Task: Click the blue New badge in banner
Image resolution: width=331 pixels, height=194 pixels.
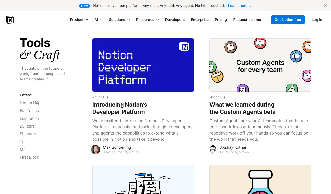Action: coord(85,6)
